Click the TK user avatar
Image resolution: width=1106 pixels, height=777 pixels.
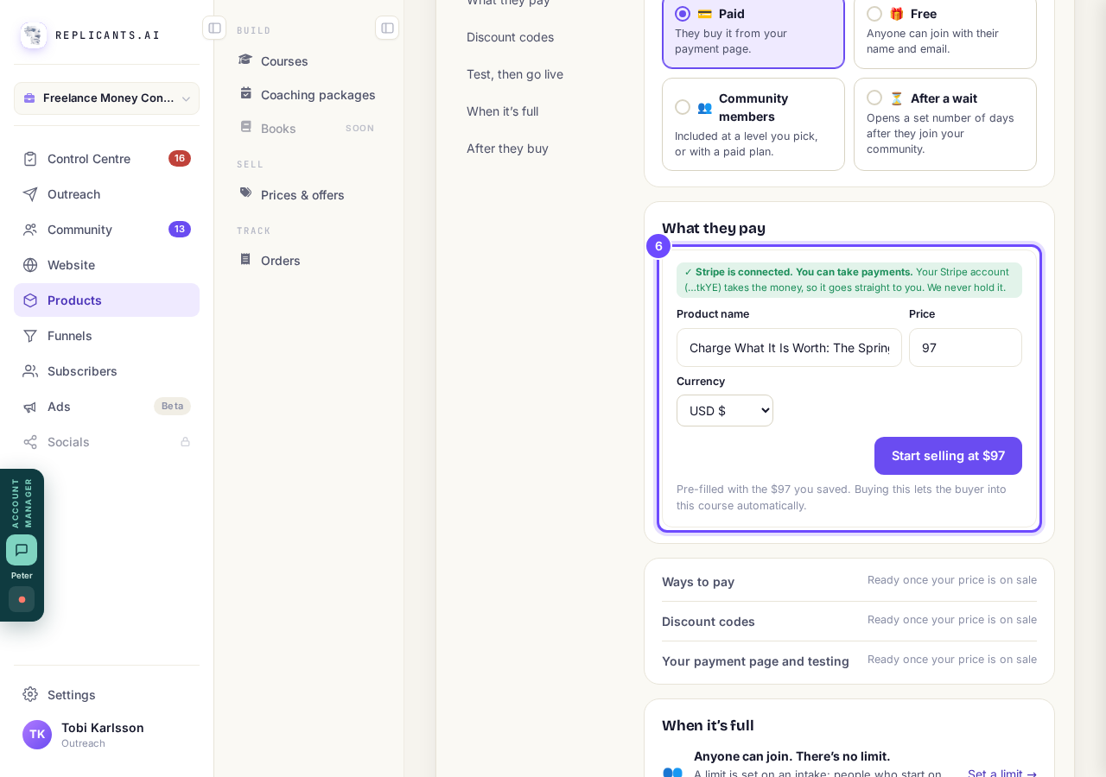(37, 735)
